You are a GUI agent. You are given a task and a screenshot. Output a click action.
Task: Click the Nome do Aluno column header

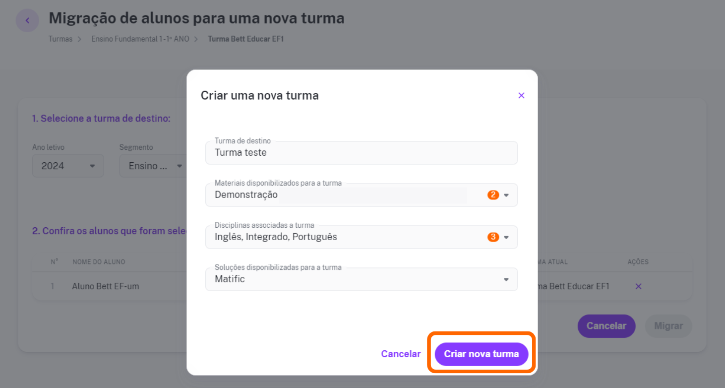[x=99, y=261]
